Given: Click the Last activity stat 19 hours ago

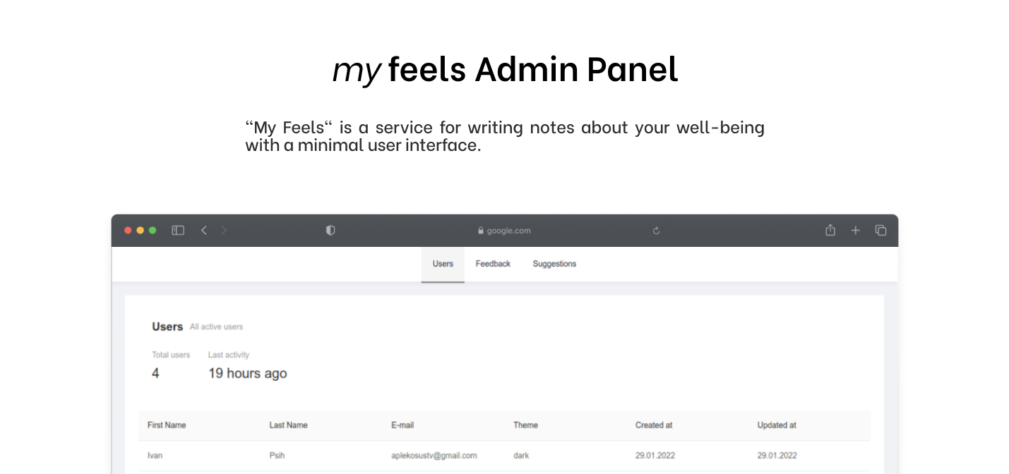Looking at the screenshot, I should (x=247, y=373).
